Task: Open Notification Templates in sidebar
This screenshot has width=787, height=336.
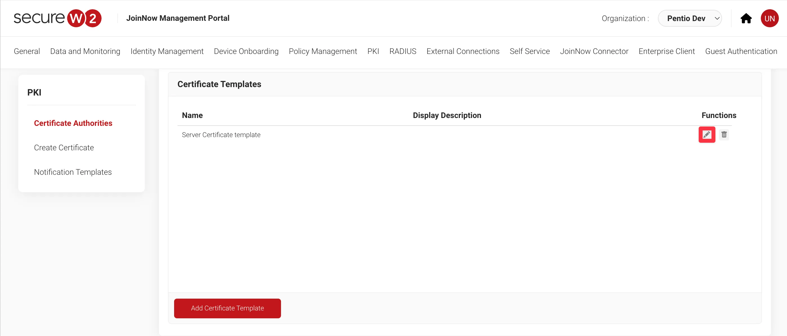Action: (73, 172)
